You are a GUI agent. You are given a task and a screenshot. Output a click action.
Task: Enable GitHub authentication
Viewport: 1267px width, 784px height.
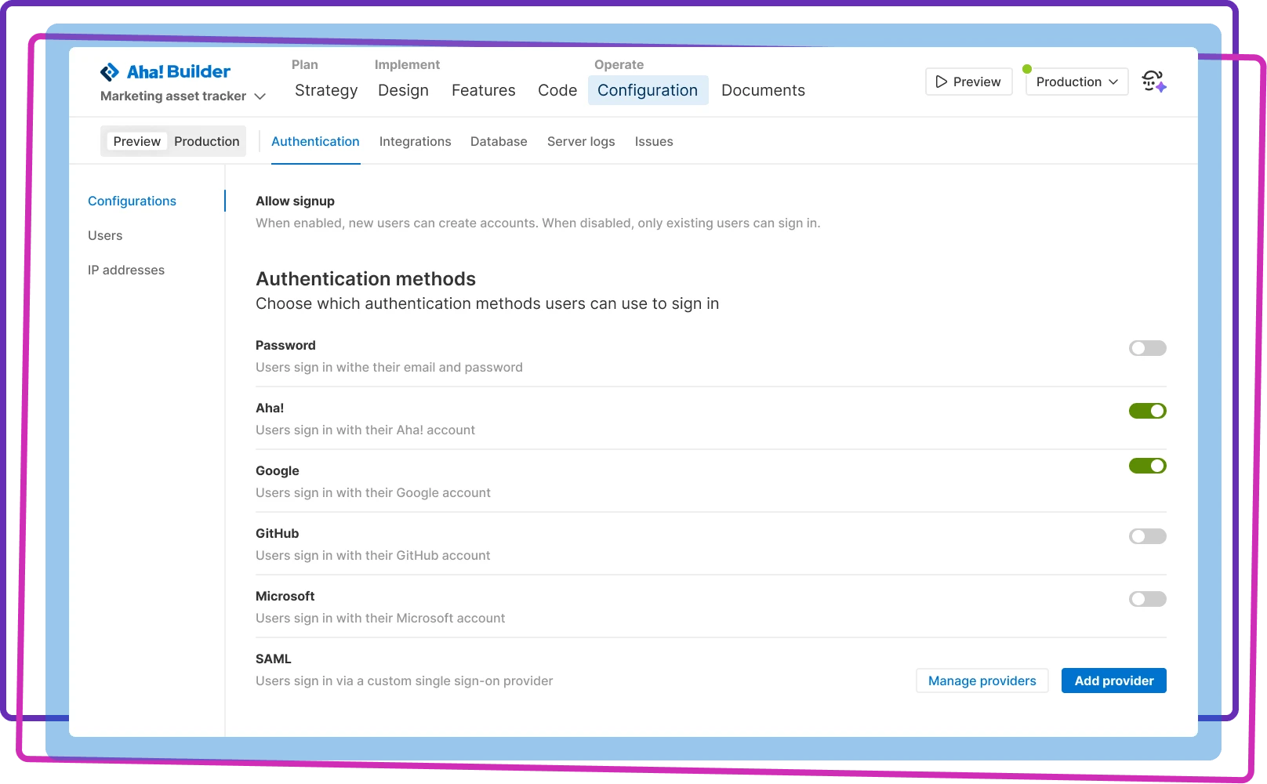pos(1147,536)
